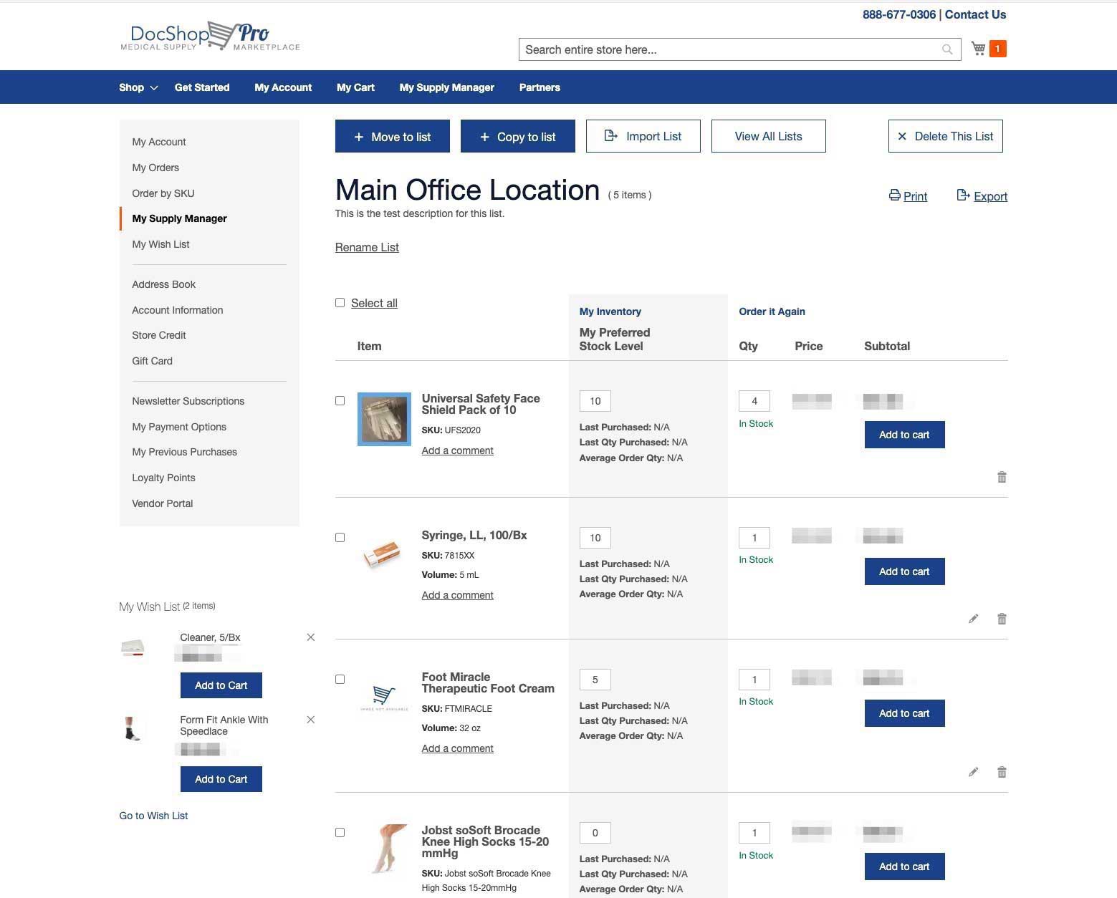Open Import List
This screenshot has width=1117, height=898.
pyautogui.click(x=643, y=136)
